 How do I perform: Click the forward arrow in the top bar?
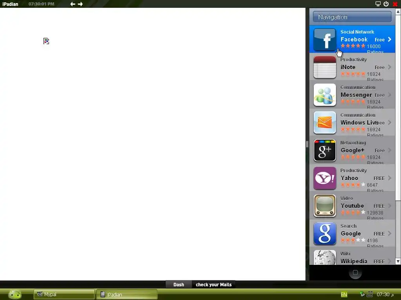pos(80,4)
